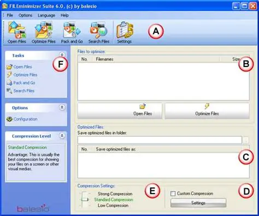The image size is (259, 216).
Task: Click the compression level slider handle
Action: click(x=85, y=200)
